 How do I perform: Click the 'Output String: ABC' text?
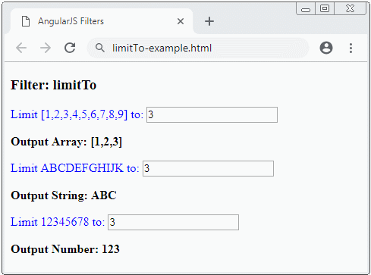coord(64,195)
